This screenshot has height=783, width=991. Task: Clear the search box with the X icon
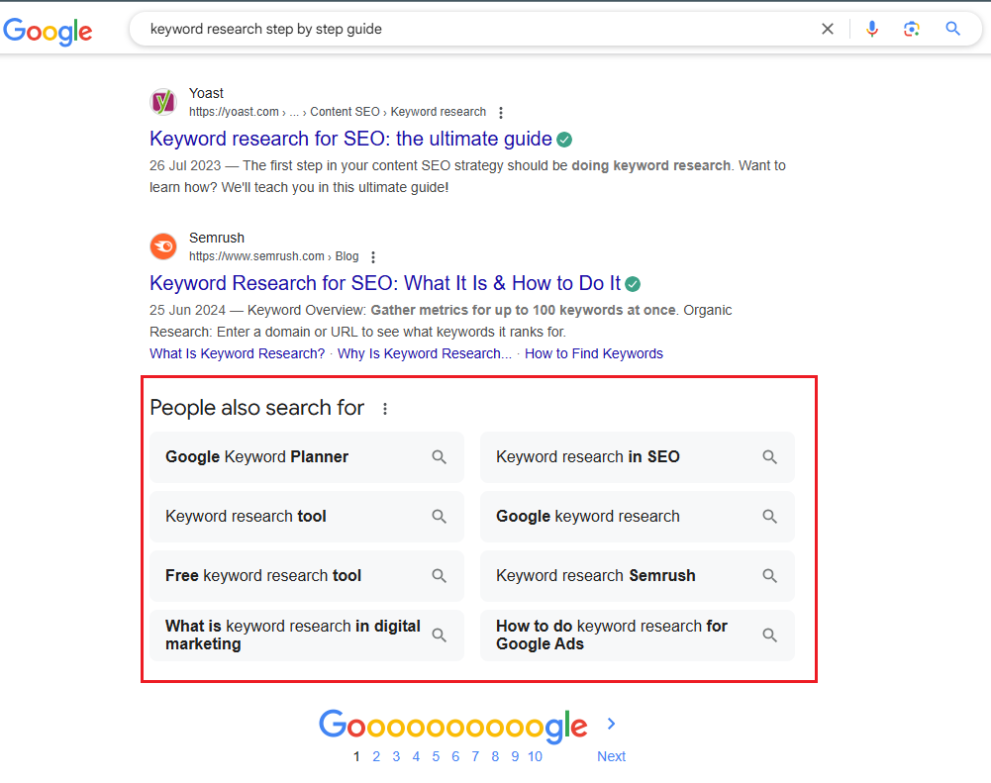[828, 29]
